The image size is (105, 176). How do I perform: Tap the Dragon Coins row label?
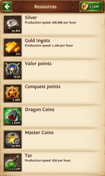tap(40, 110)
